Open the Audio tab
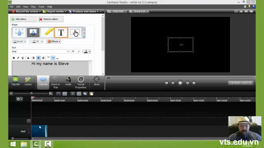The height and width of the screenshot is (148, 264). [x=68, y=81]
